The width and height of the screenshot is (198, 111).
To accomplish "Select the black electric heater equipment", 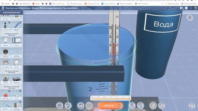I will point(16,79).
